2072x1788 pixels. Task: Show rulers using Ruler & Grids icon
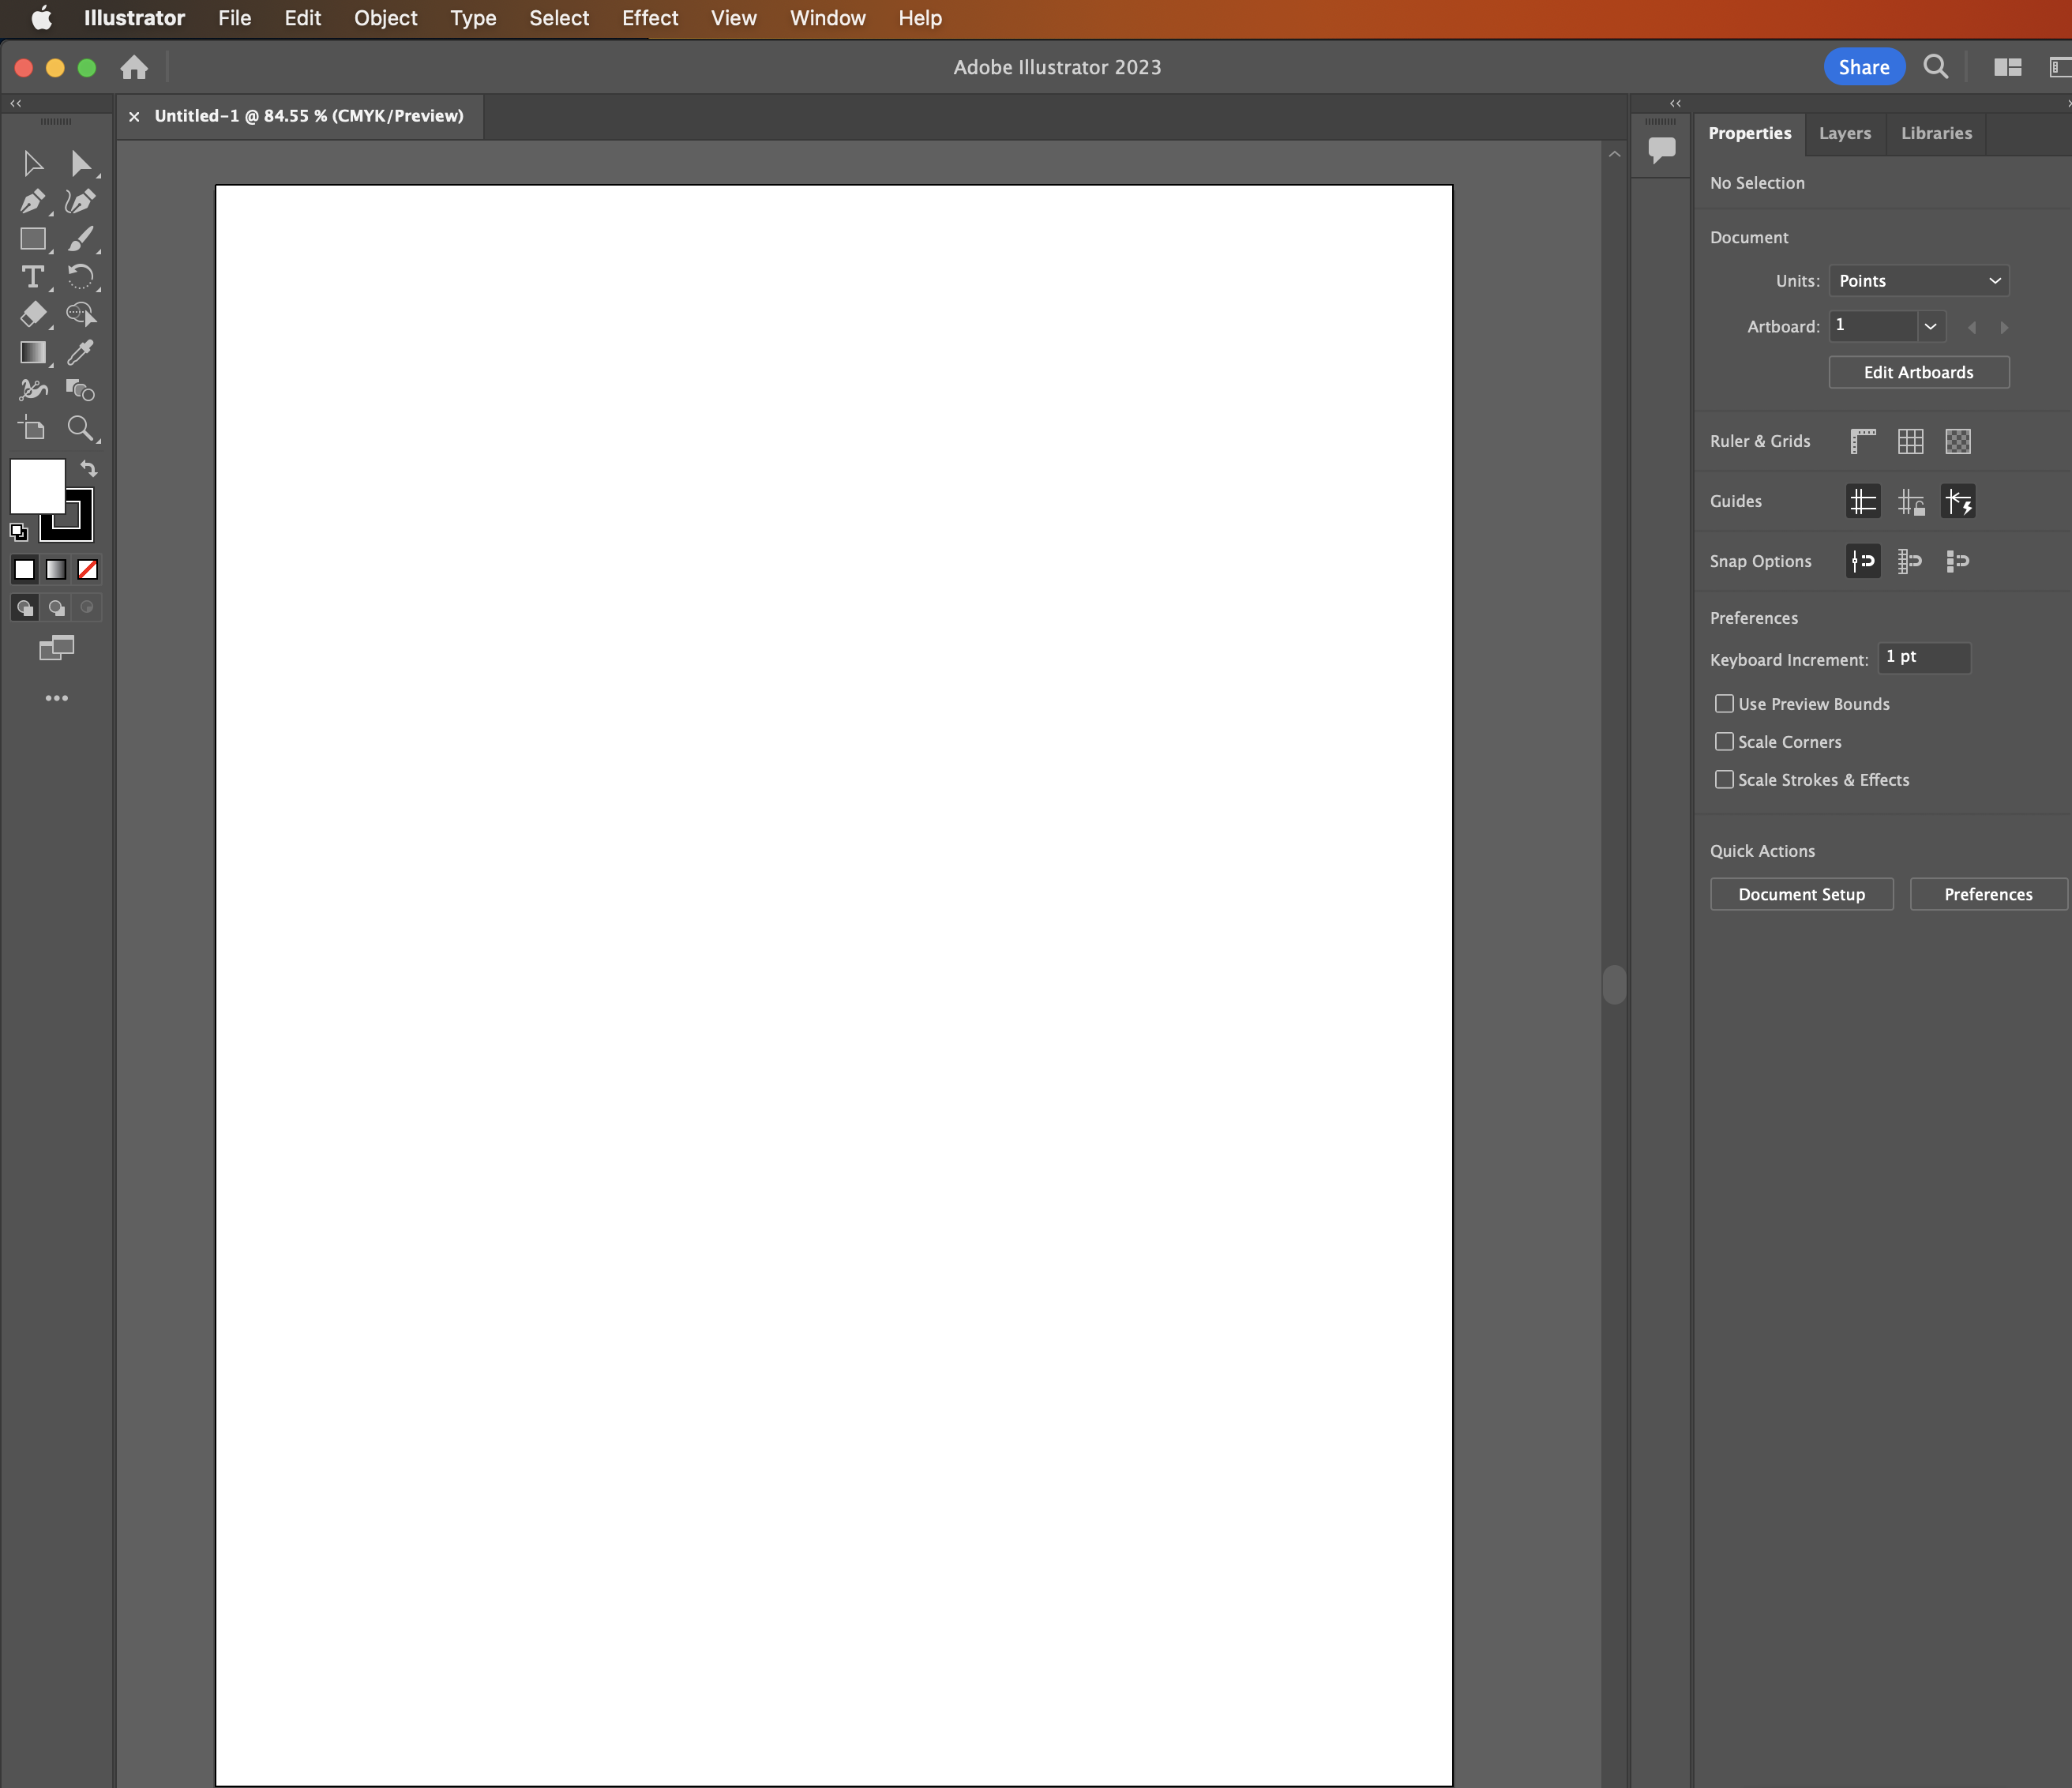[x=1862, y=441]
